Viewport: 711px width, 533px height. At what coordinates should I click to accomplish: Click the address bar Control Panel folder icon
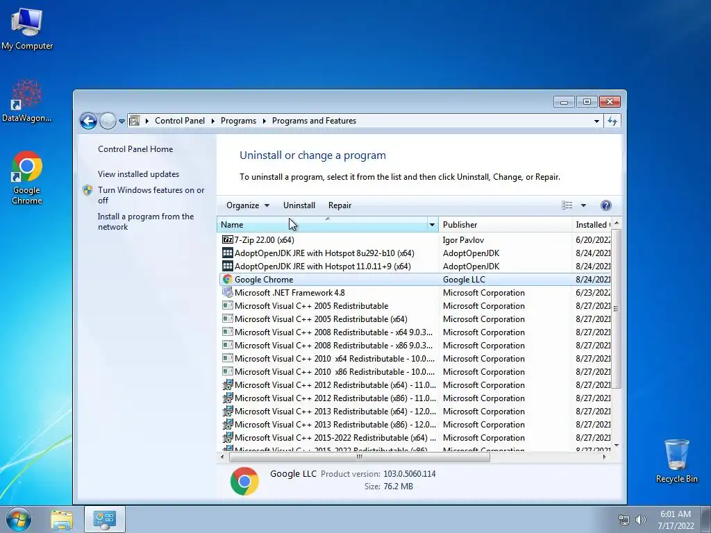(x=134, y=121)
